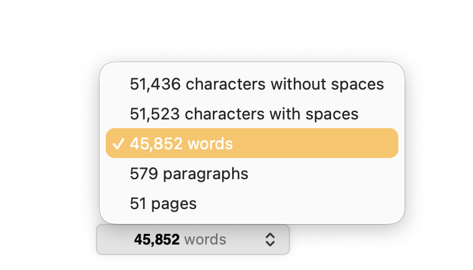Click the bold "45,852" number in the bottom button
The width and height of the screenshot is (473, 270).
157,240
